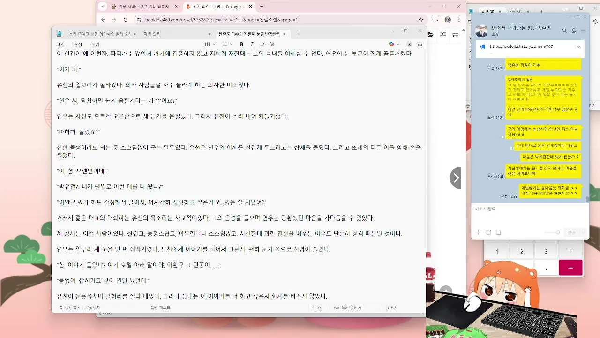Click the next page arrow button
This screenshot has height=338, width=600.
[x=456, y=177]
